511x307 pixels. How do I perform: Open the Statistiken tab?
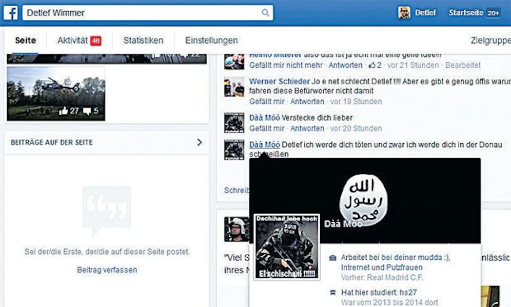pyautogui.click(x=143, y=41)
